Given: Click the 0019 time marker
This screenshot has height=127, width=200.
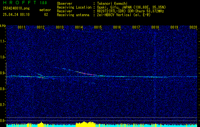Looking at the screenshot, I should (174, 27).
